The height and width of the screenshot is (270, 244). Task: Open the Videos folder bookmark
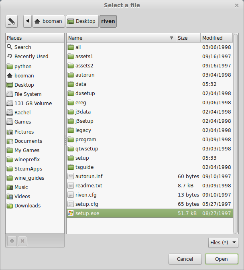35,196
